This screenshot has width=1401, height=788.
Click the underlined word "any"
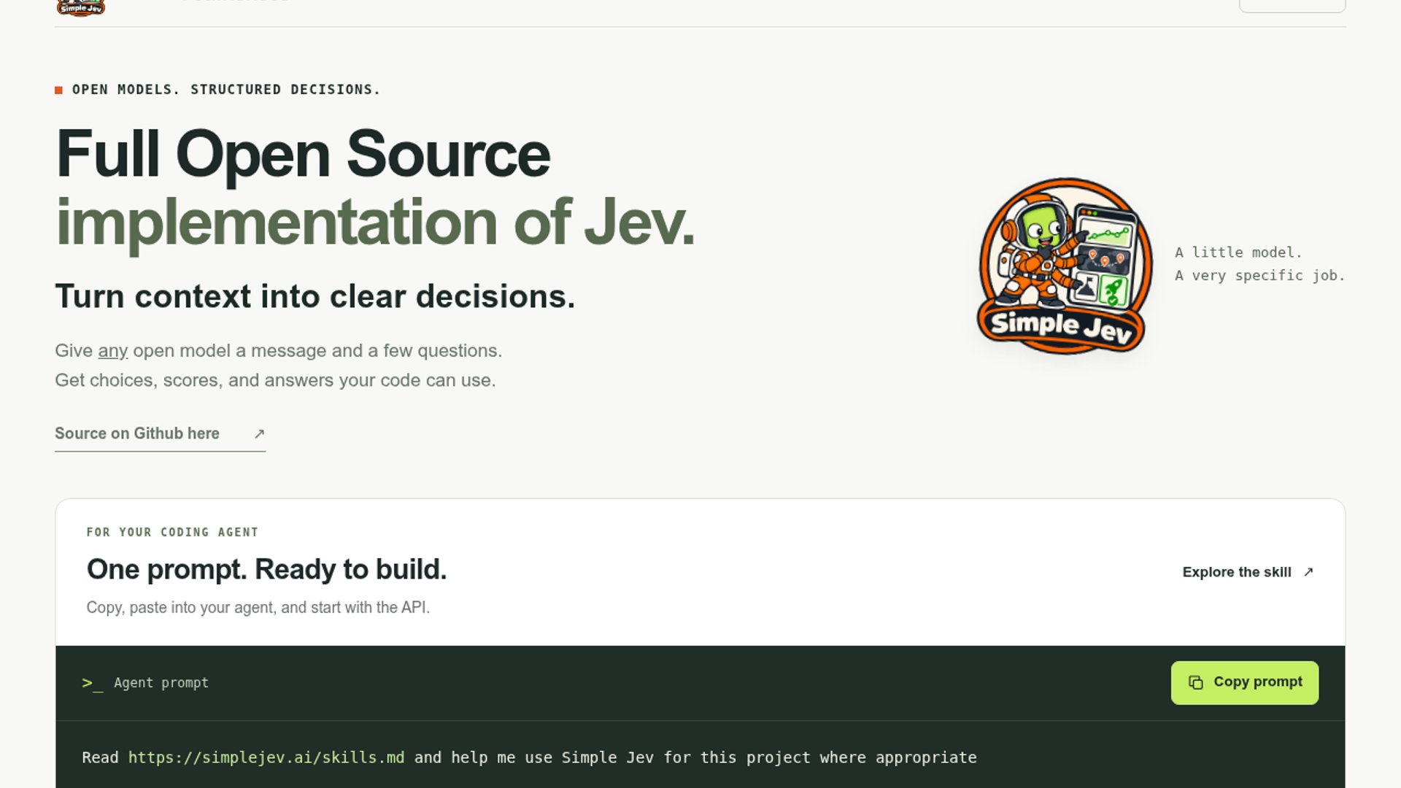coord(113,351)
